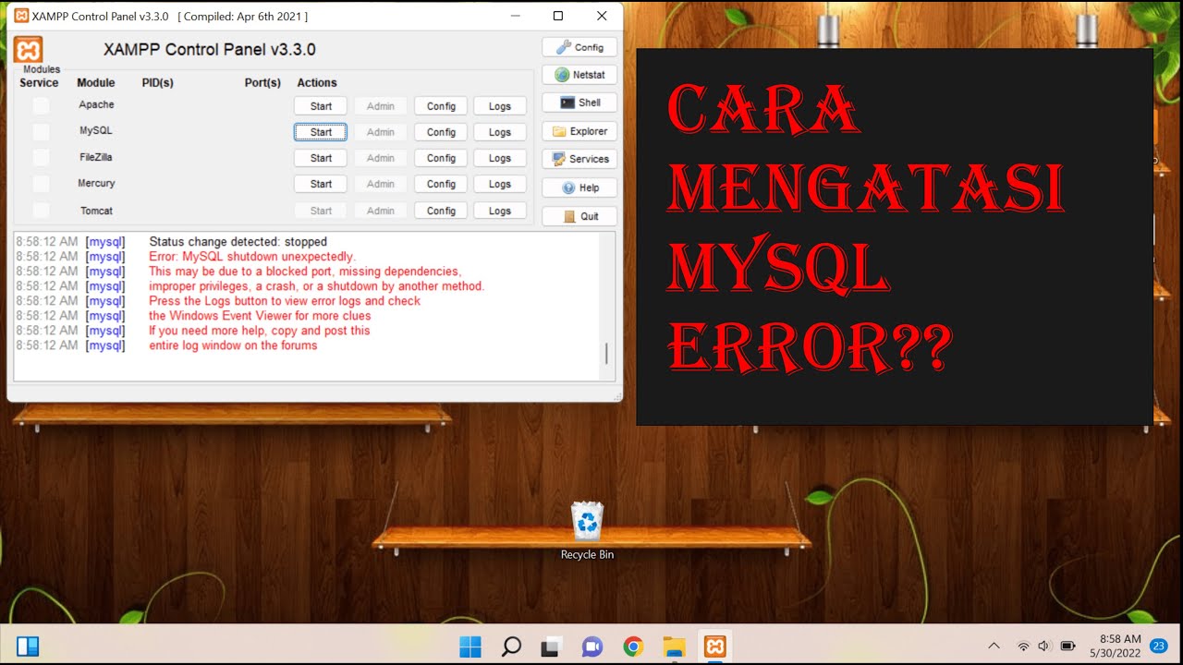Image resolution: width=1183 pixels, height=665 pixels.
Task: Click 'Status change detected: stopped' log line
Action: (x=238, y=242)
